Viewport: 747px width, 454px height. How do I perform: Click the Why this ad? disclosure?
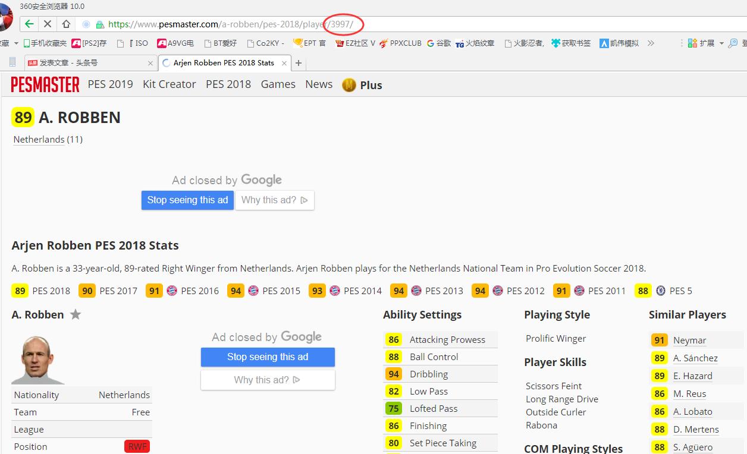(x=275, y=200)
